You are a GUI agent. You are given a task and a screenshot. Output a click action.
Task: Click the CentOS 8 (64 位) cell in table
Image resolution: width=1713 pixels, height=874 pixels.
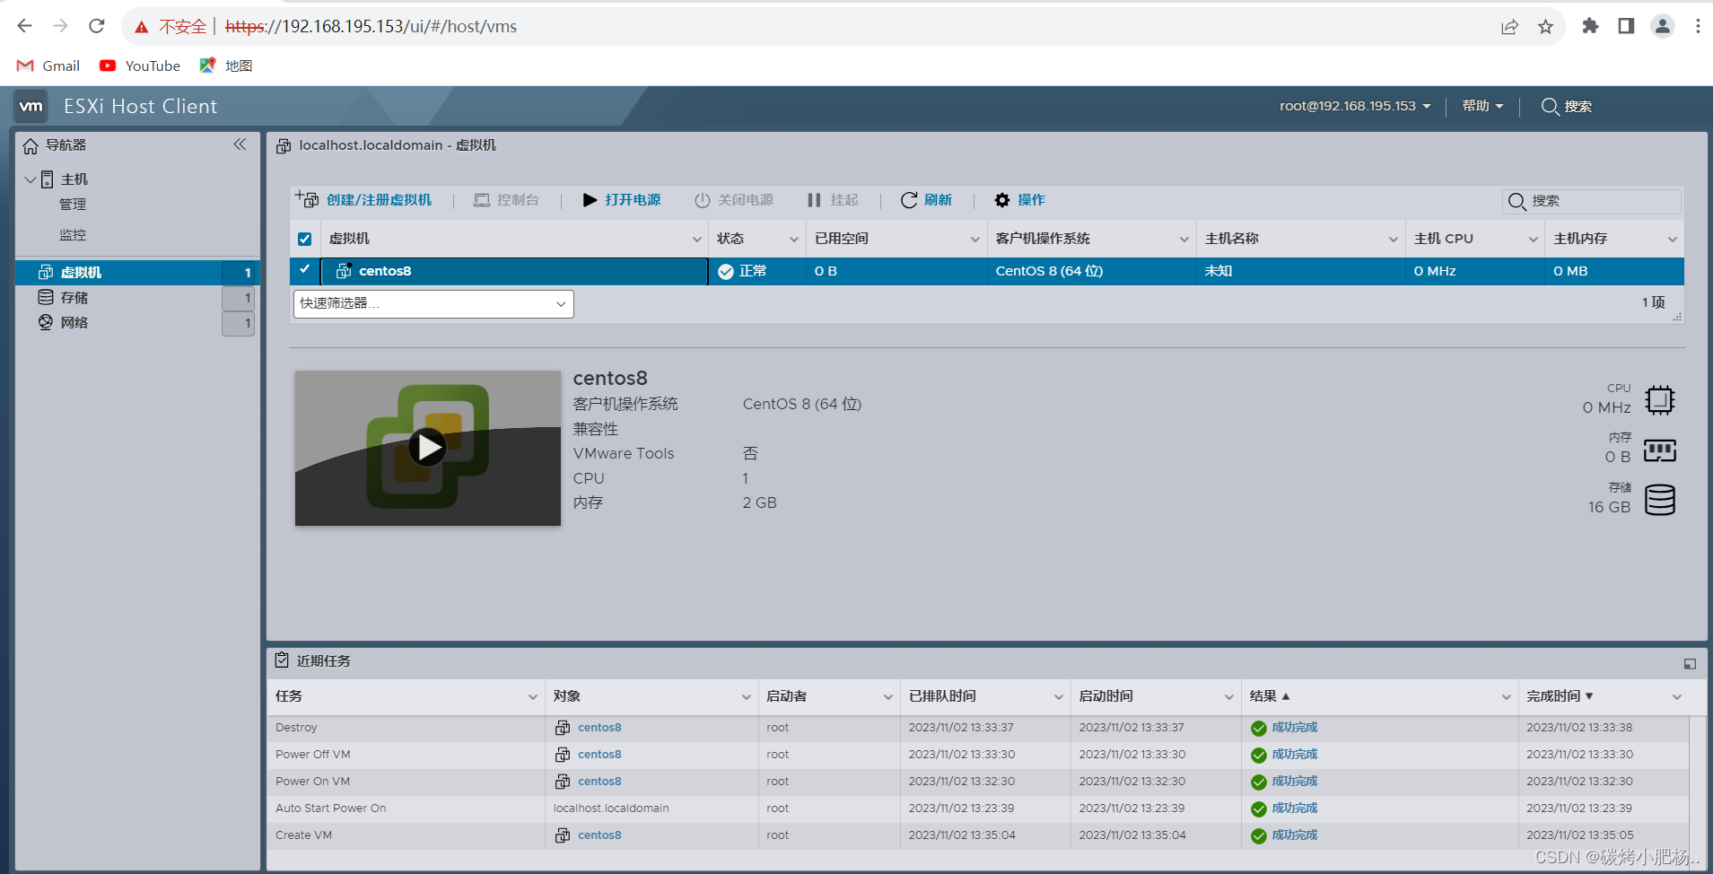click(x=1049, y=271)
